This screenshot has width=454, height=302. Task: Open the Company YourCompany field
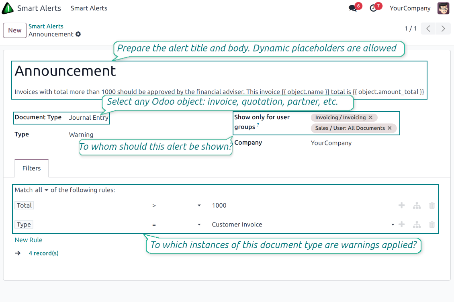click(331, 143)
